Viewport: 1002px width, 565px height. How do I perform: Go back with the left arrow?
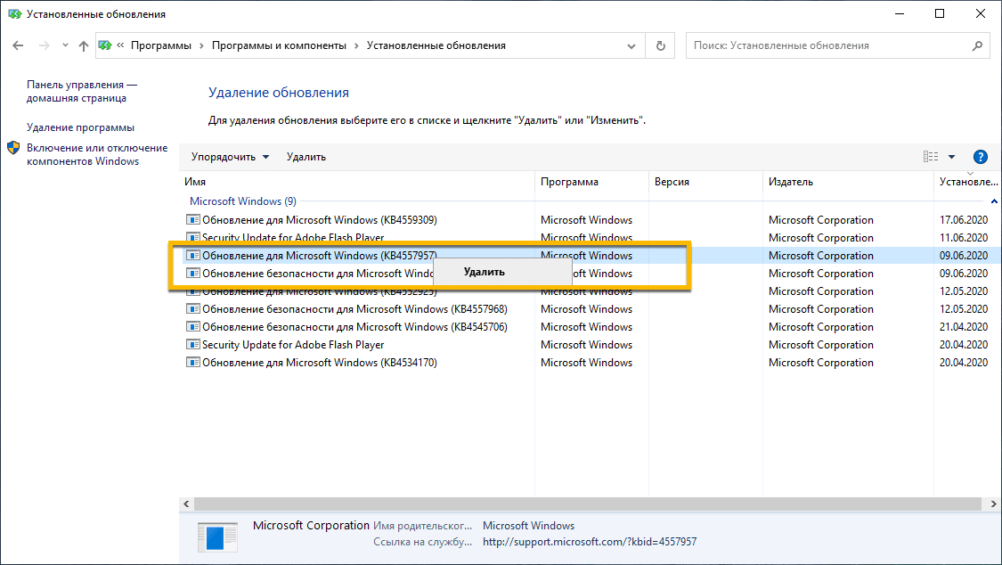pos(18,45)
